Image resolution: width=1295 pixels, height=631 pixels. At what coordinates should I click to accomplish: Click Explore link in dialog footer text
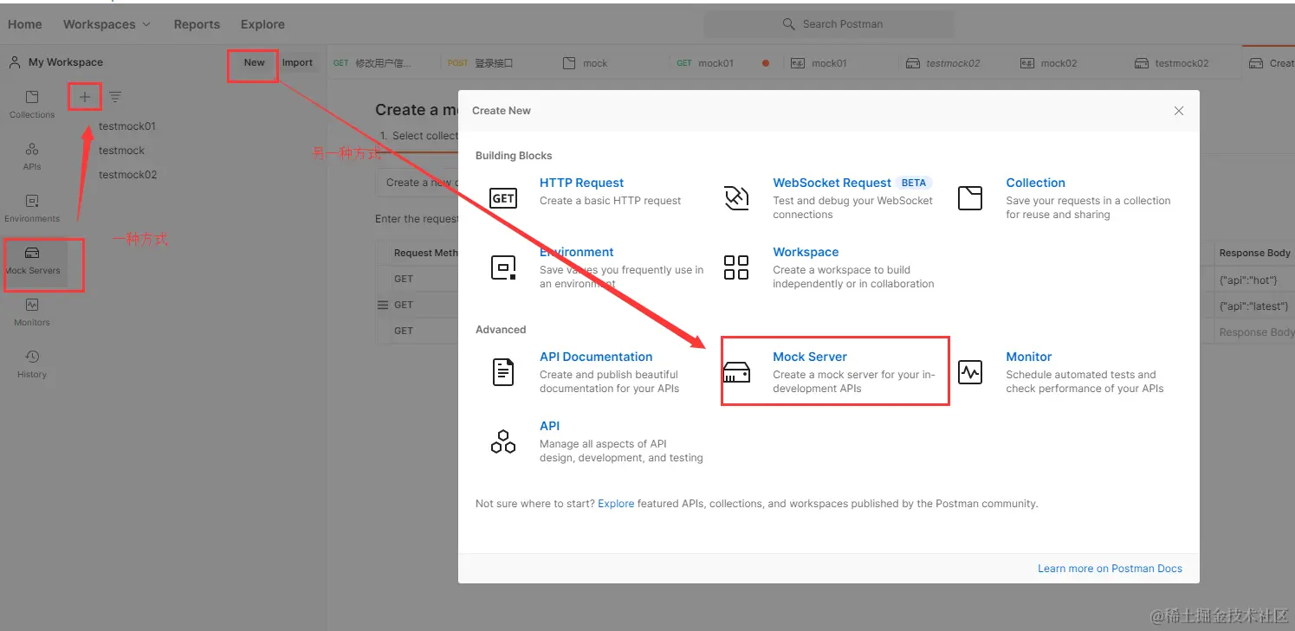pos(616,503)
